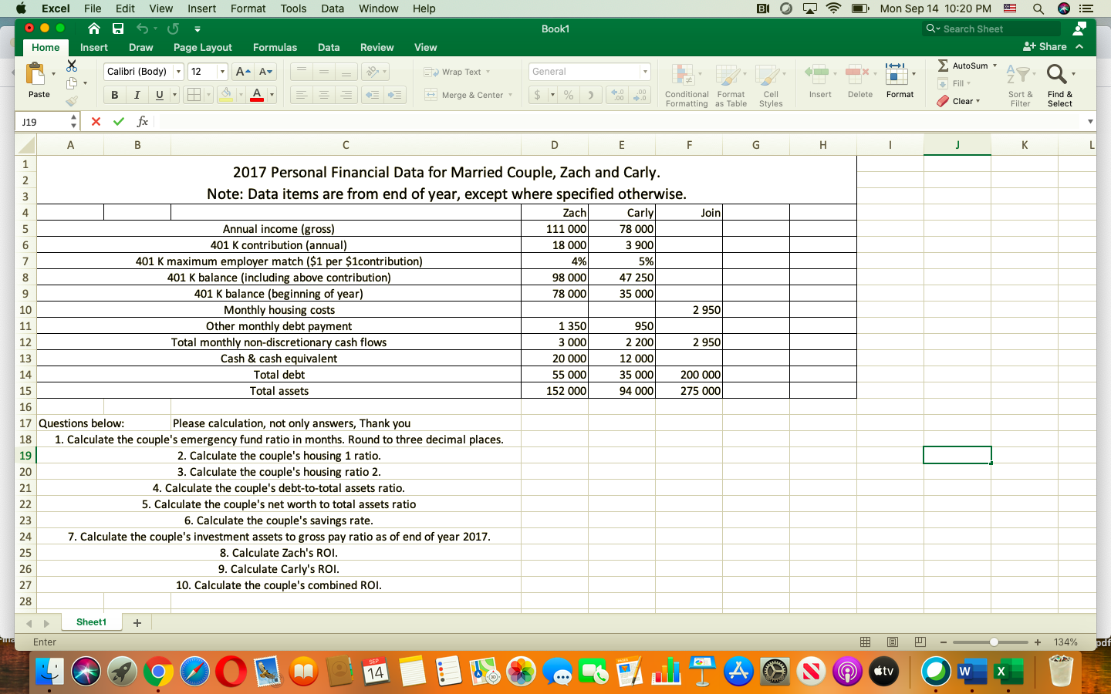1111x694 pixels.
Task: Switch to the Formulas ribbon tab
Action: click(275, 47)
